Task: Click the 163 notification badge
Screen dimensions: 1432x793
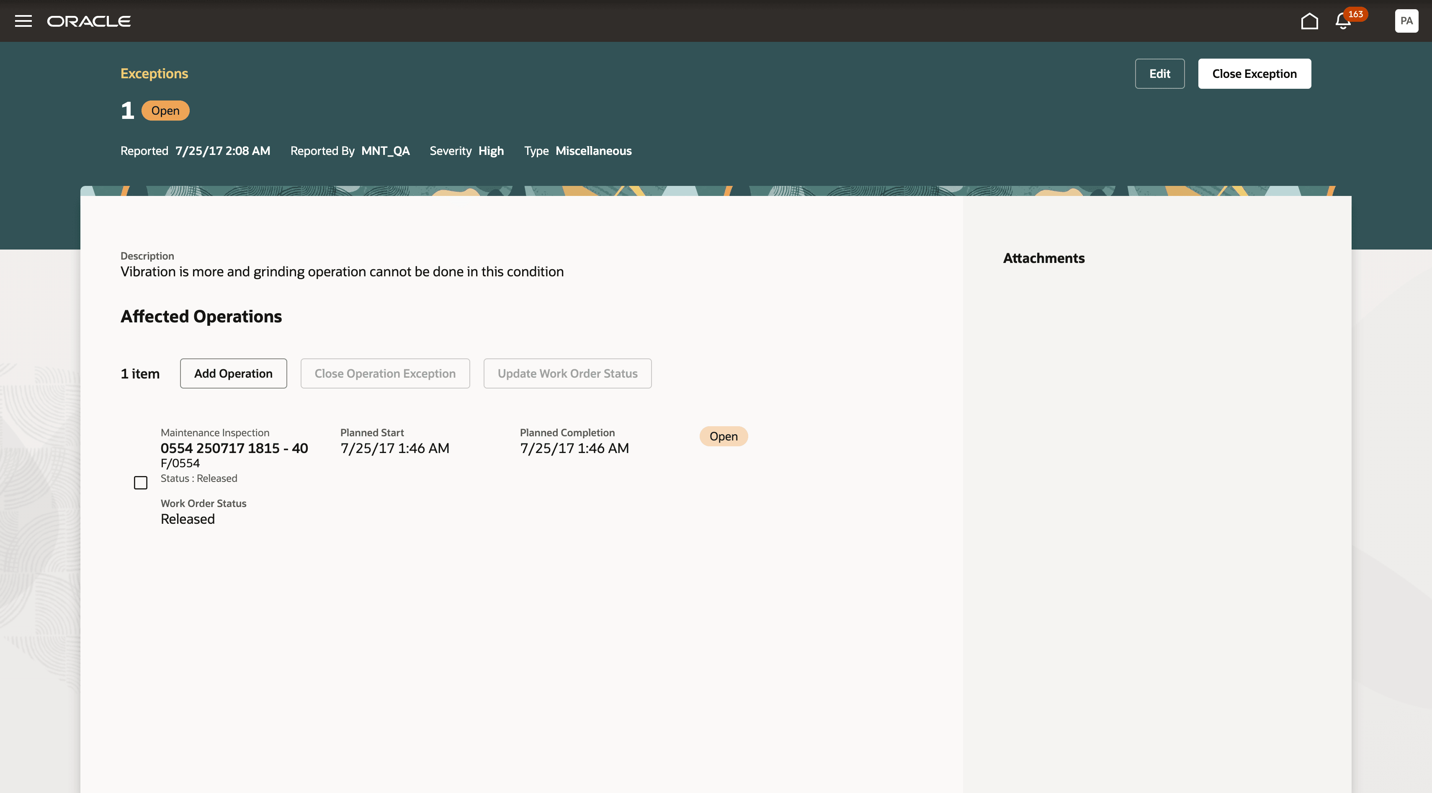Action: click(x=1355, y=15)
